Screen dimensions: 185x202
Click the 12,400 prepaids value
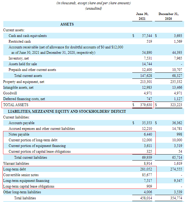(x=147, y=70)
